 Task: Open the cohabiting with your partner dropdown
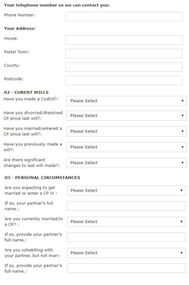coord(126,253)
